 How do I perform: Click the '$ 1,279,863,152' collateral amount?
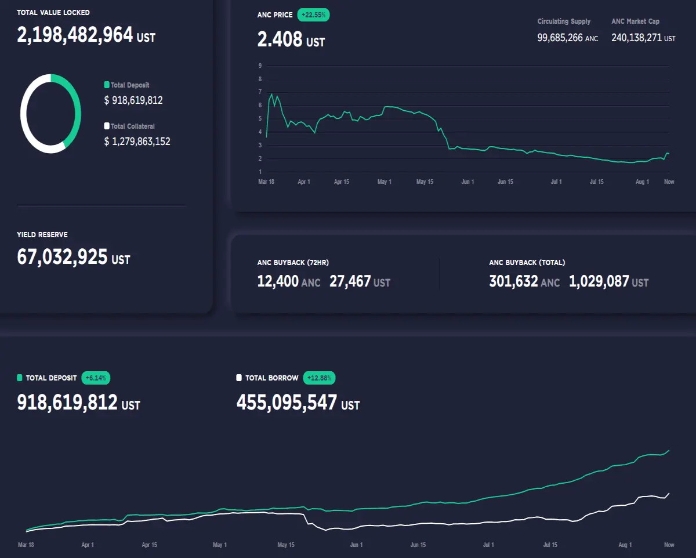coord(137,141)
